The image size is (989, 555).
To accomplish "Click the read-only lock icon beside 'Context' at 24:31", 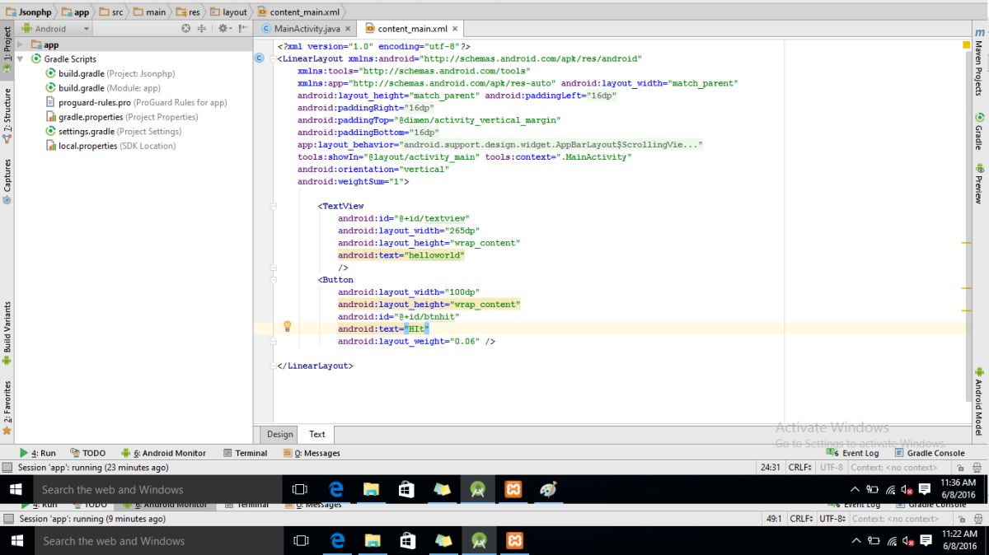I will [962, 468].
